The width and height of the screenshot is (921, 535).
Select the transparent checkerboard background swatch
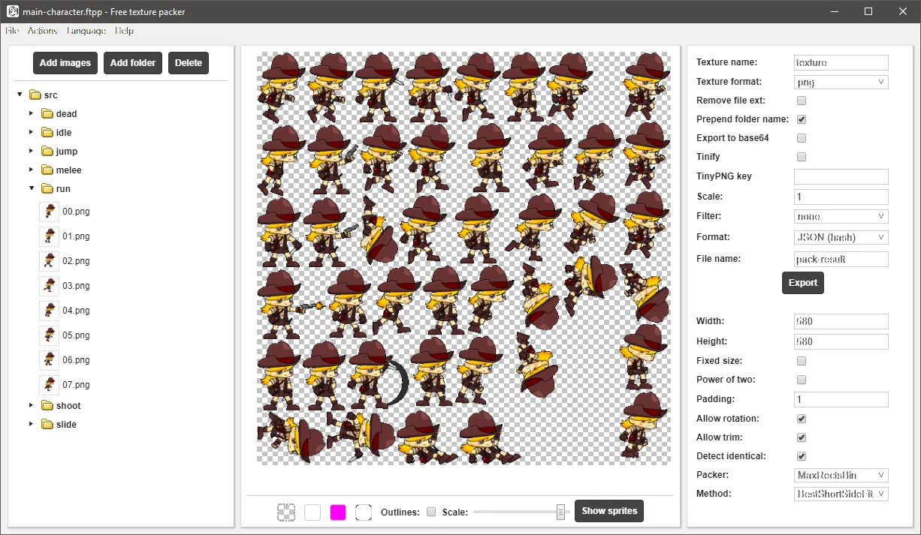[286, 512]
